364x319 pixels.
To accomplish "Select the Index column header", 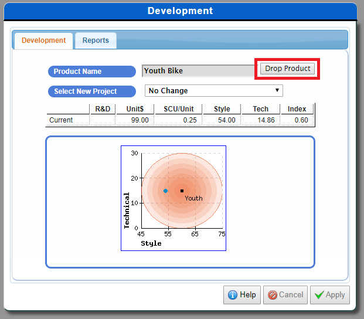I will pos(297,109).
